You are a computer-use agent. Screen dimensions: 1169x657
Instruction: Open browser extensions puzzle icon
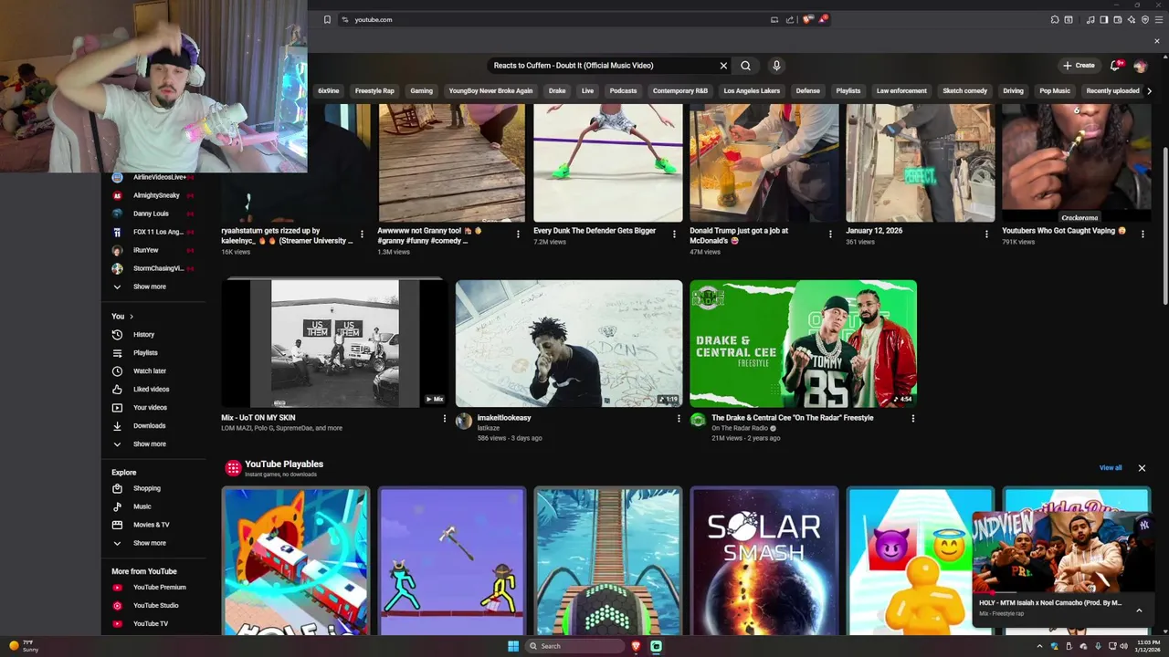[1055, 19]
